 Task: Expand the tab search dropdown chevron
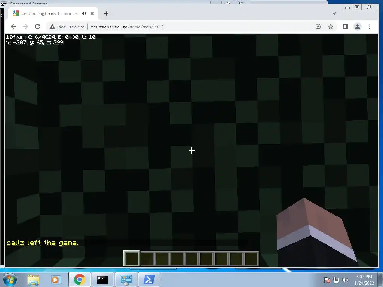334,13
